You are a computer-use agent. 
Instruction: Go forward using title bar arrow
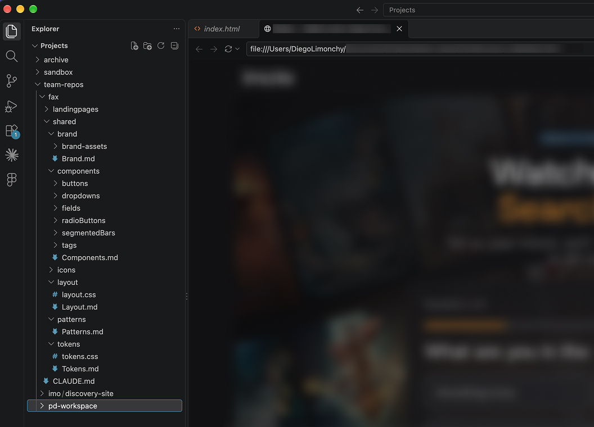click(375, 10)
